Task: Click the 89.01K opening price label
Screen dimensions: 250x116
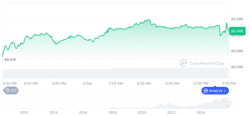Action: point(10,59)
